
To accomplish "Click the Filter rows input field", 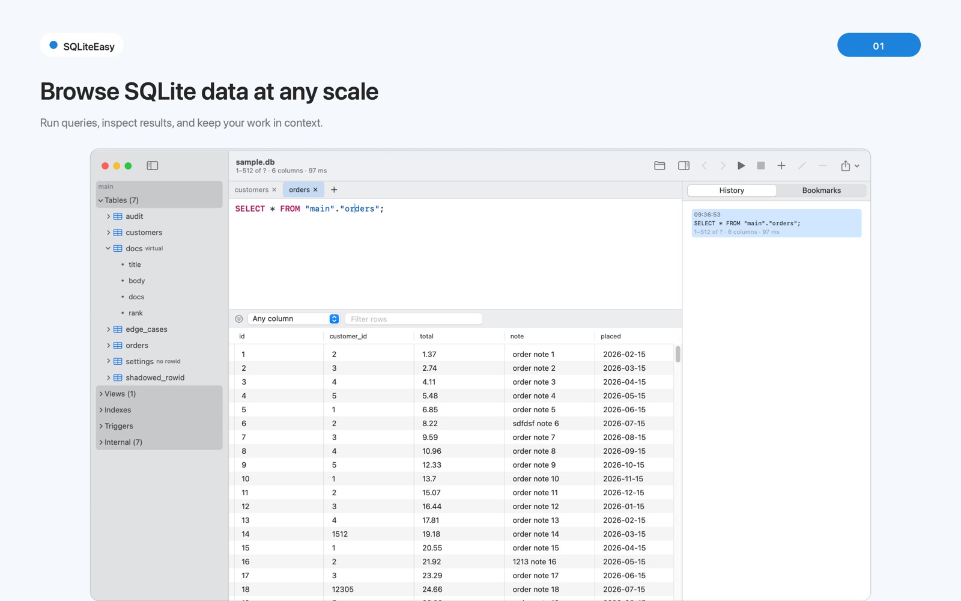I will 413,319.
